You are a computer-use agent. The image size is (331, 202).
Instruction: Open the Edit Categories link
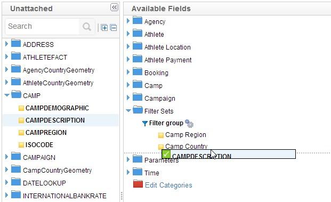coord(168,185)
